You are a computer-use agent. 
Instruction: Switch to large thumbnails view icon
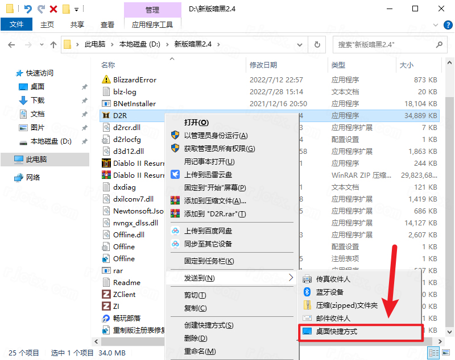coord(446,353)
